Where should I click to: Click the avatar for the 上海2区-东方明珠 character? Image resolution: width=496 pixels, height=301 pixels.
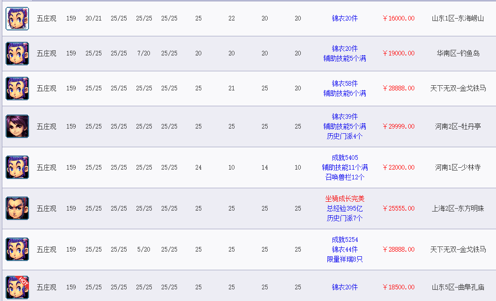[17, 208]
